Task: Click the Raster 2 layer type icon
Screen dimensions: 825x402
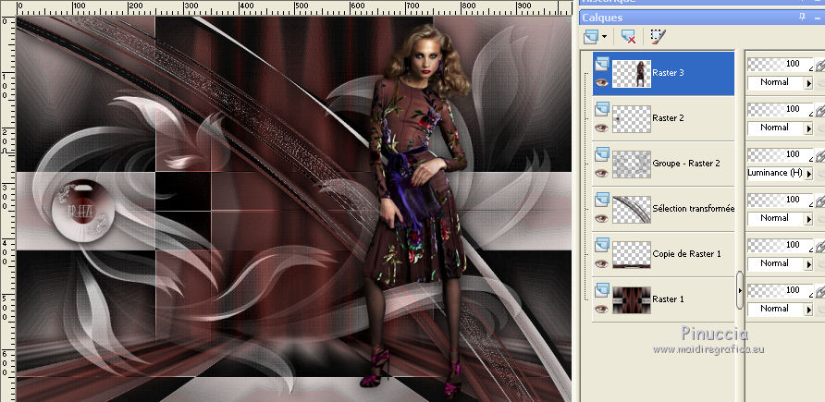Action: [602, 109]
